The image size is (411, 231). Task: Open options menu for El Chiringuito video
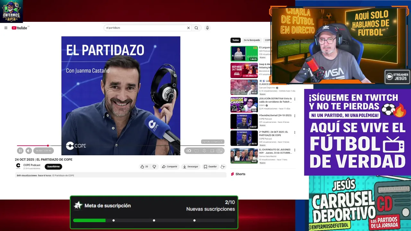coord(295,150)
